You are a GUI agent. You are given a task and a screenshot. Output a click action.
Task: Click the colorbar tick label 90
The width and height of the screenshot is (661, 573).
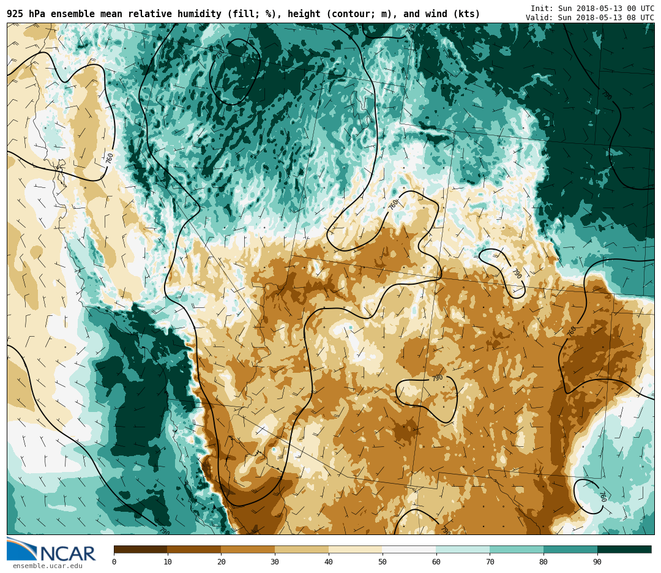pos(597,562)
